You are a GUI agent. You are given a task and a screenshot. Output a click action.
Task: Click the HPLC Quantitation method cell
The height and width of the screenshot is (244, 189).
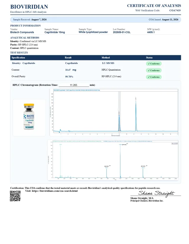[x=111, y=70]
